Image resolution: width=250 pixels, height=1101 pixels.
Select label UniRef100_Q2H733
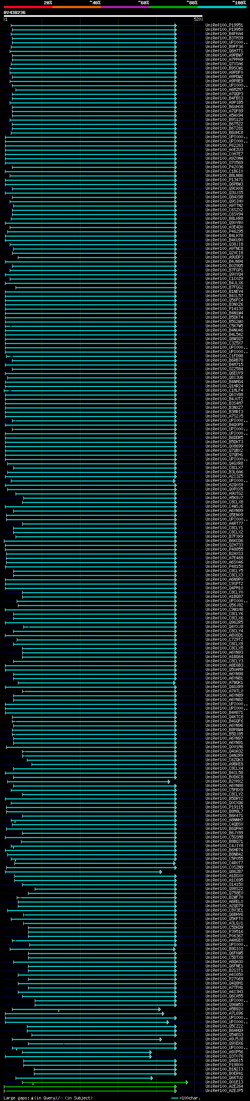point(224,545)
